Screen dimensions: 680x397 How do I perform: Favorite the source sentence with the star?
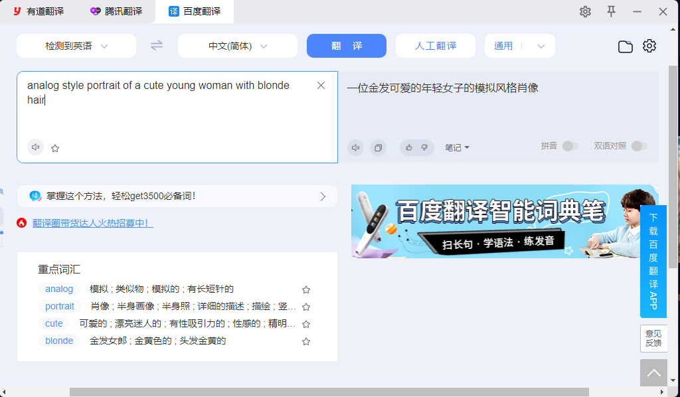coord(55,148)
